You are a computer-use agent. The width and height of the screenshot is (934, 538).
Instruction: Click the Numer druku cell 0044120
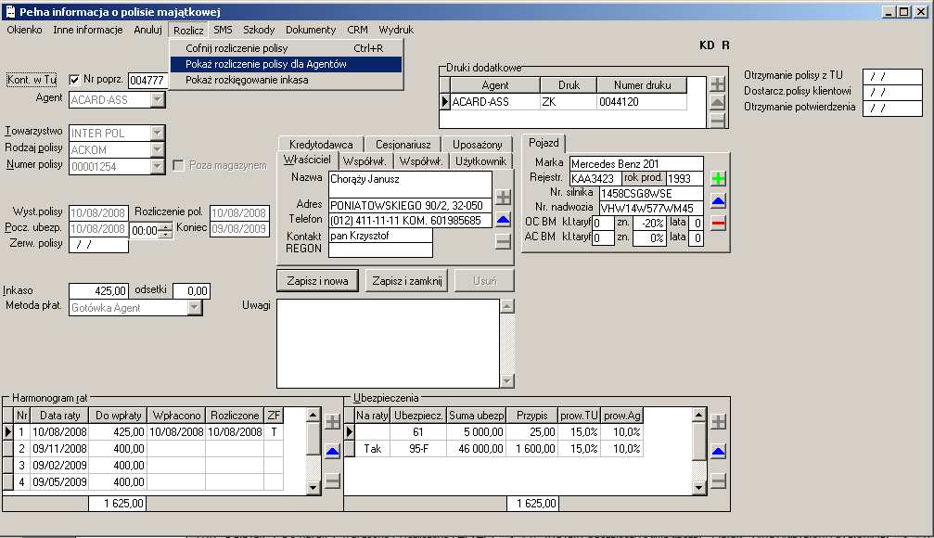(642, 102)
